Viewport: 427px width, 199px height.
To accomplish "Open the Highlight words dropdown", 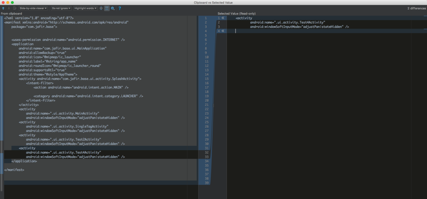I will (85, 8).
